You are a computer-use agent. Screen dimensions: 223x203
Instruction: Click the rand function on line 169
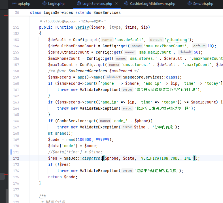pos(71,140)
